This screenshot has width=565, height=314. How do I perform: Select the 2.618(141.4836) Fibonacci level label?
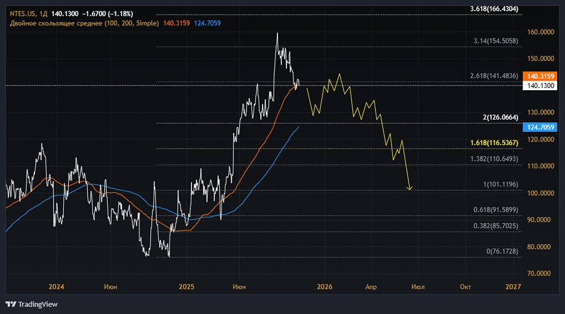click(493, 76)
